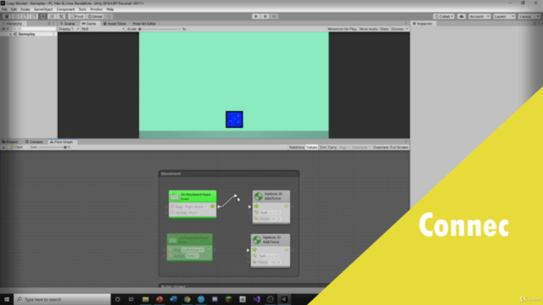Toggle Carry in Flow Graph toolbar
This screenshot has height=305, width=543.
click(x=333, y=147)
